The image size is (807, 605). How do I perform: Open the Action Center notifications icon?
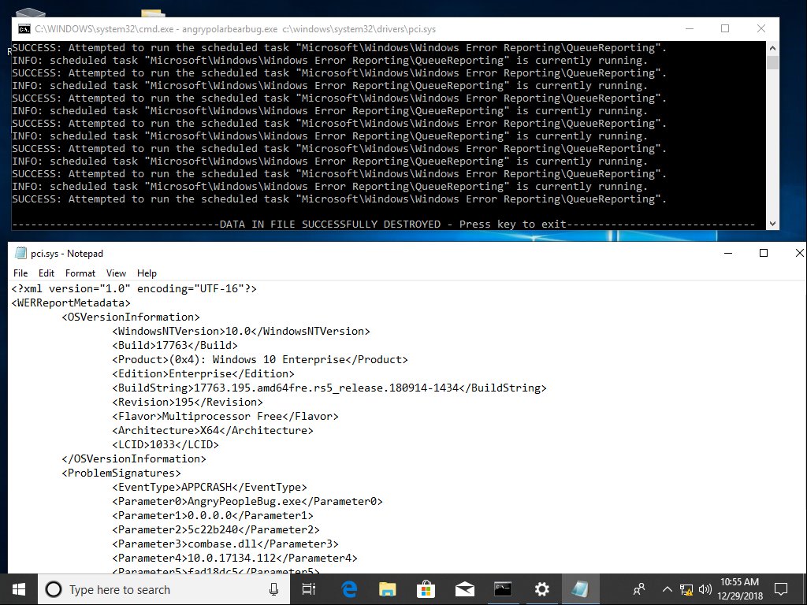781,589
